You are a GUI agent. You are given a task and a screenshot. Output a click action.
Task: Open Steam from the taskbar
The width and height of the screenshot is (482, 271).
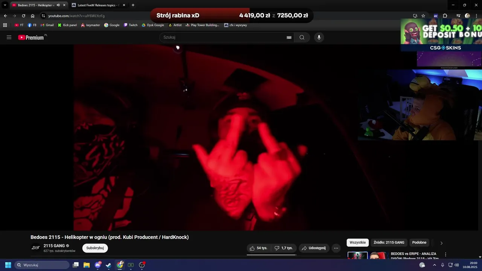pyautogui.click(x=108, y=265)
